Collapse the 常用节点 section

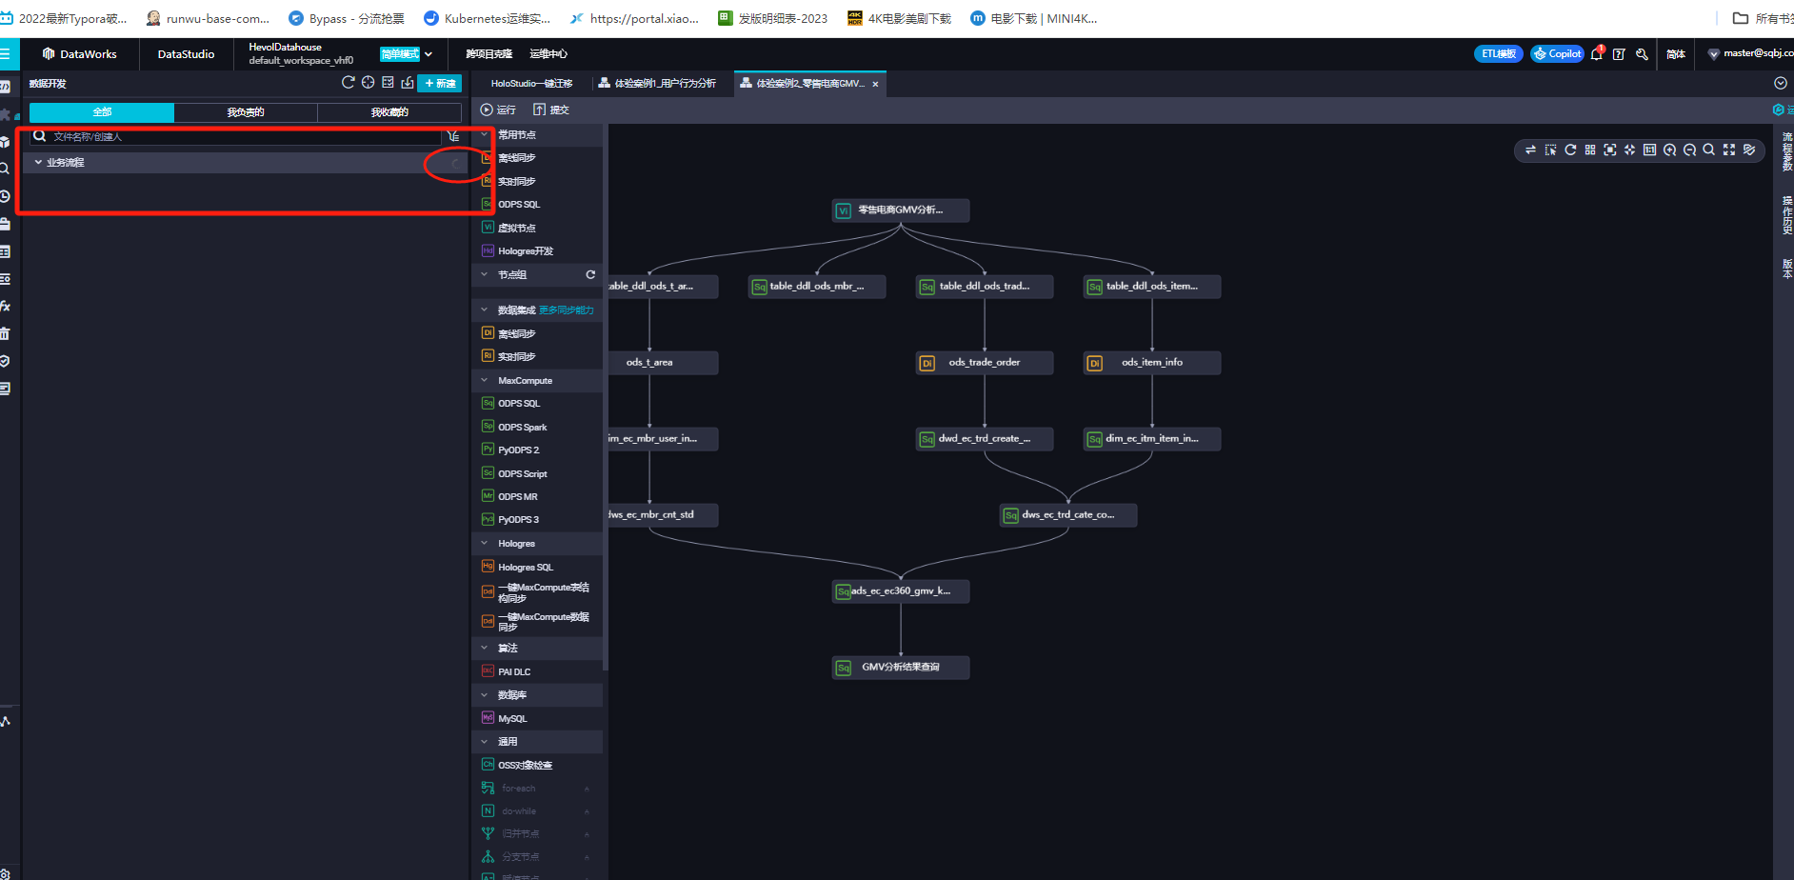tap(484, 135)
